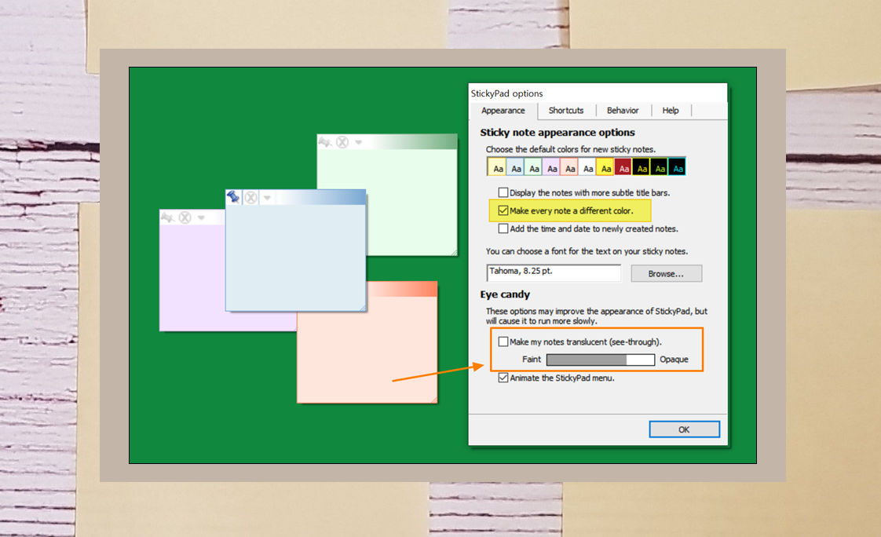Select the black swatch with cyan text
Image resolution: width=881 pixels, height=537 pixels.
678,168
